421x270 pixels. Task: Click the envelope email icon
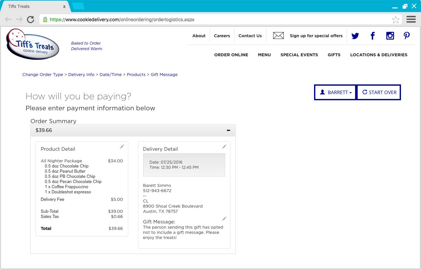pyautogui.click(x=278, y=36)
